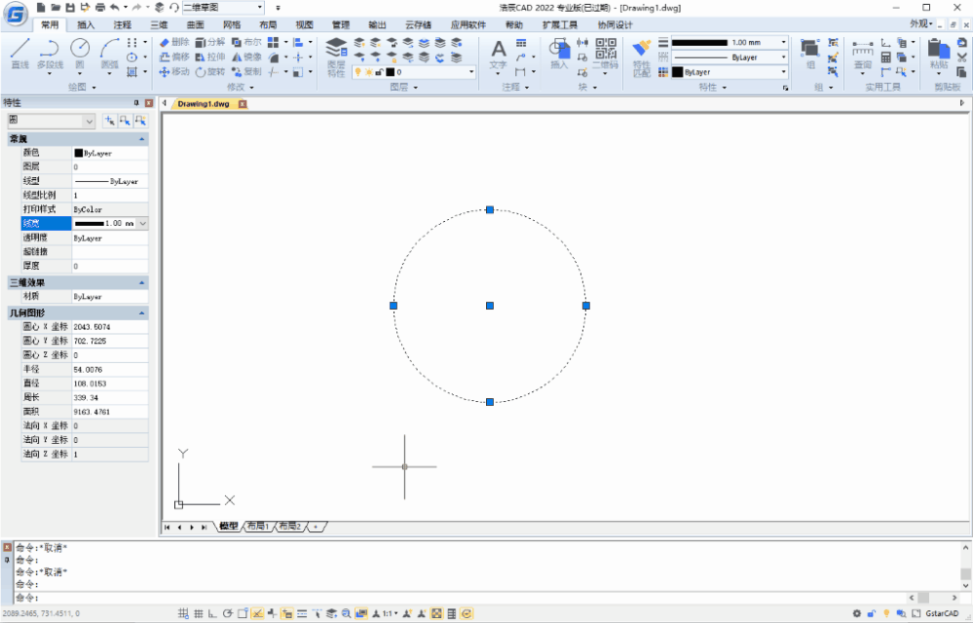
Task: Toggle object snap in status bar
Action: point(243,613)
